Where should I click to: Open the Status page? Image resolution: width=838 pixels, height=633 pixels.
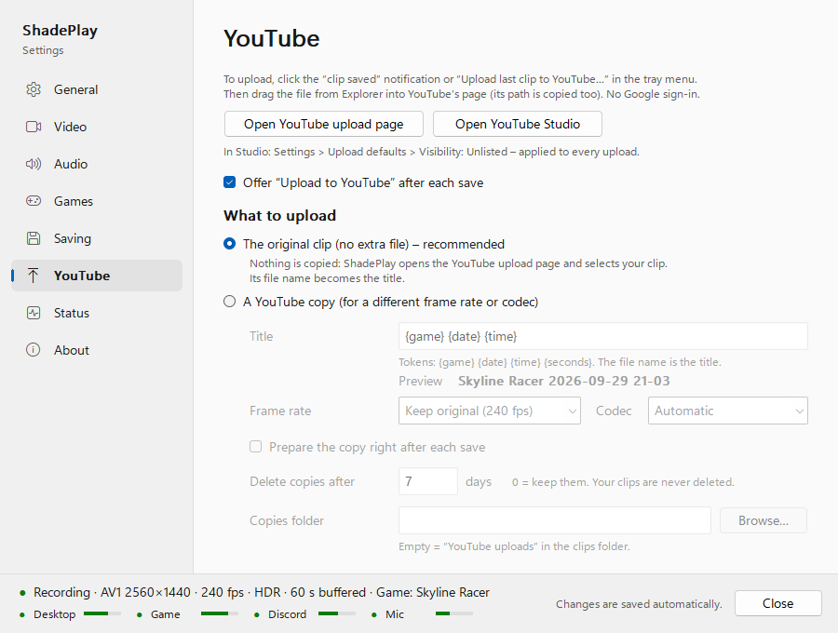pos(97,313)
